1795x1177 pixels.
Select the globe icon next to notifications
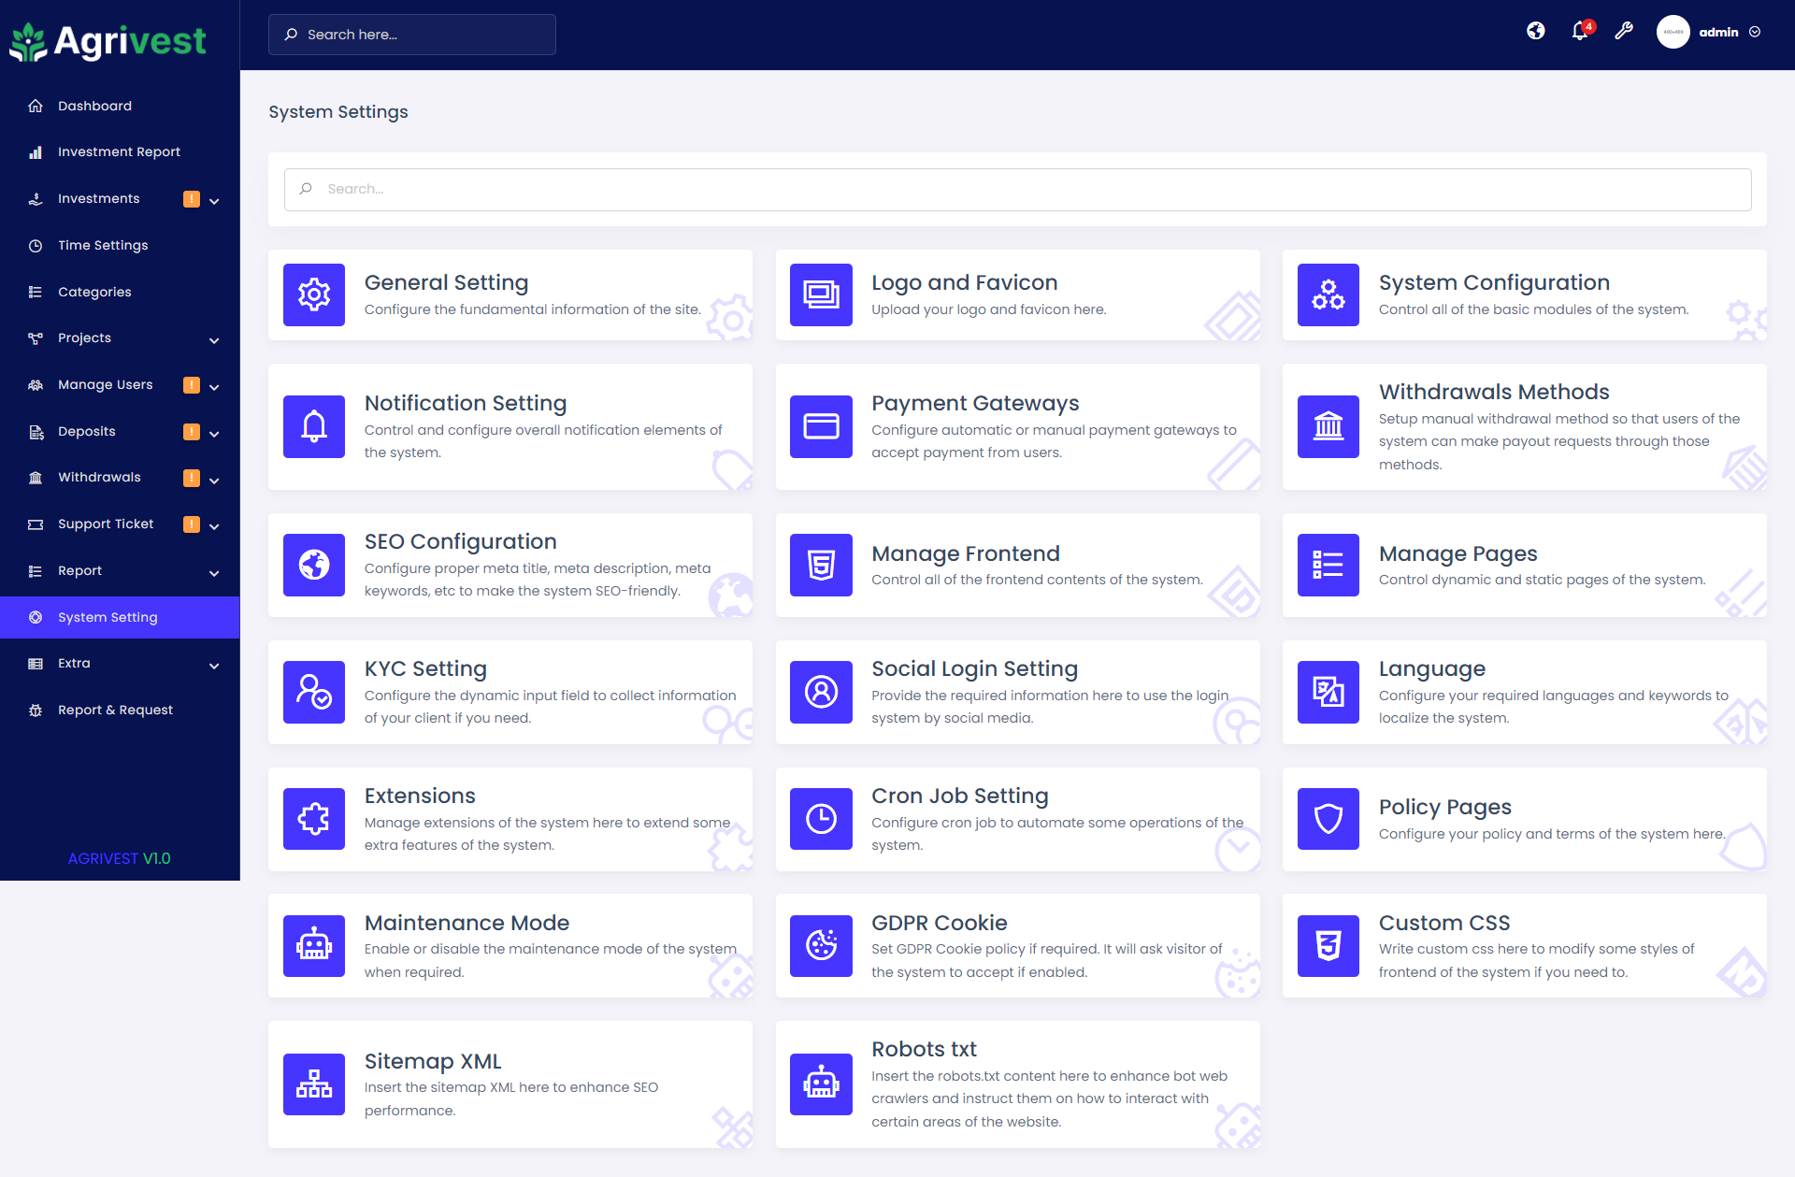click(x=1535, y=31)
